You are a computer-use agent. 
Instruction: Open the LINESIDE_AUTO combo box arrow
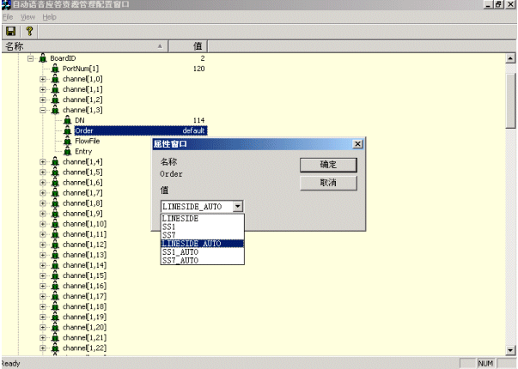click(x=238, y=206)
